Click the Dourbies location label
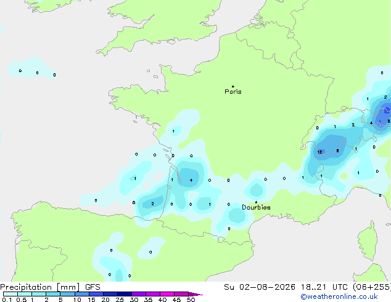 click(256, 207)
